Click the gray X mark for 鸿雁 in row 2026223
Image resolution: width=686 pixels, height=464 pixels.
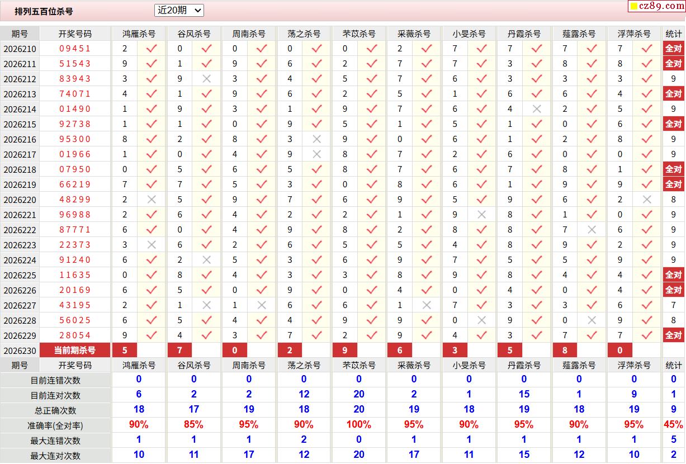tap(152, 245)
